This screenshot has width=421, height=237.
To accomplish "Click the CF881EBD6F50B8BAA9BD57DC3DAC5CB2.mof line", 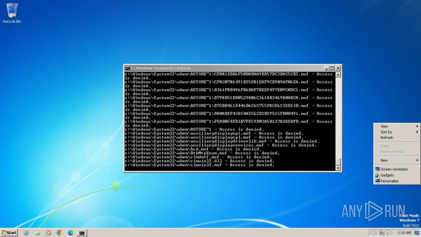I will [229, 76].
